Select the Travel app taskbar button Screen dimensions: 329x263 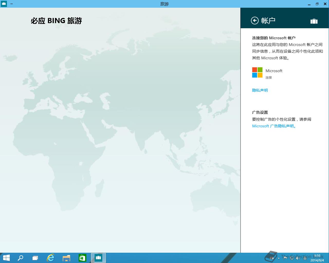[x=98, y=258]
